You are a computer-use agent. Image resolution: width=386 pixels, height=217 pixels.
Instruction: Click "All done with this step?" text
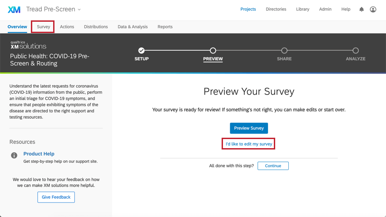tap(232, 166)
